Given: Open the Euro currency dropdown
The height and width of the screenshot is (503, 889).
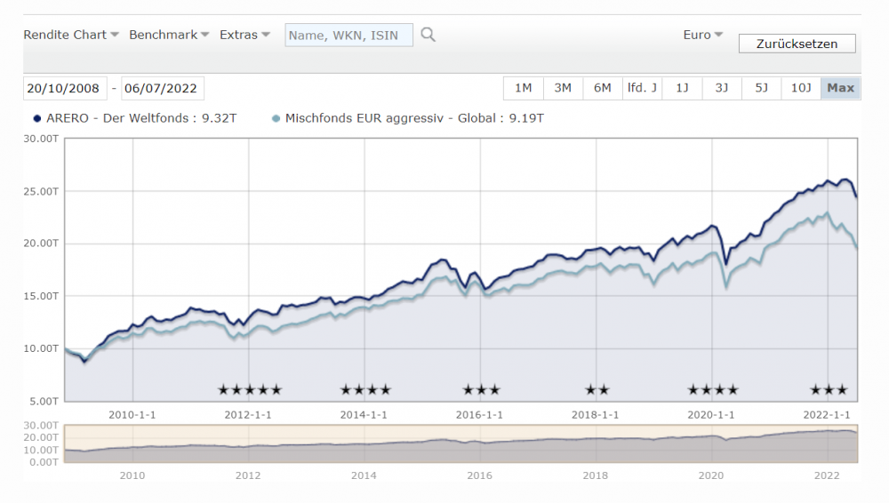Looking at the screenshot, I should [702, 35].
